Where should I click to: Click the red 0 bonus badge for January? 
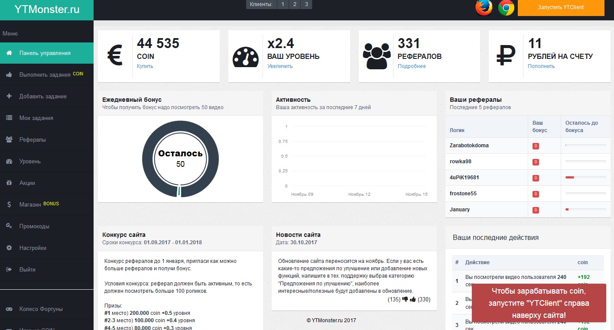point(536,210)
